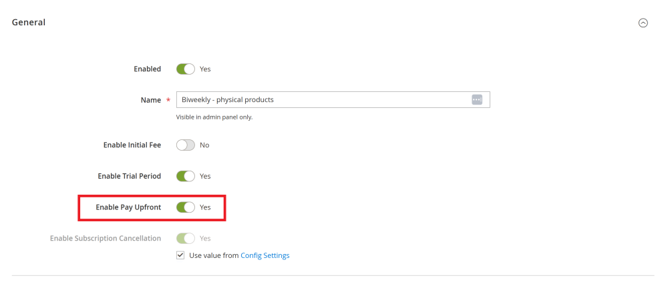The width and height of the screenshot is (668, 282).
Task: Click the greyed Enable Subscription Cancellation toggle
Action: 185,238
